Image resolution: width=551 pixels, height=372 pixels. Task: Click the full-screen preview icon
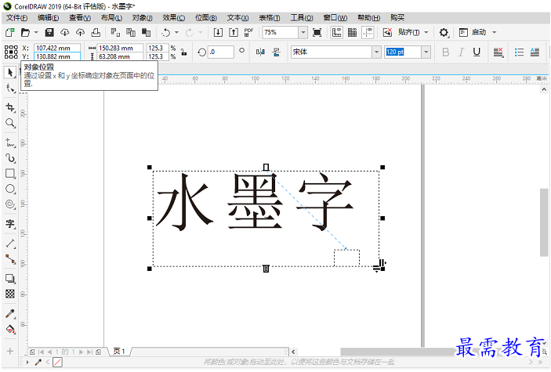tap(317, 32)
